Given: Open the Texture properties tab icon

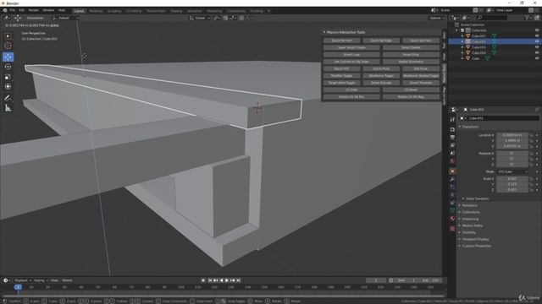Looking at the screenshot, I should (x=452, y=228).
